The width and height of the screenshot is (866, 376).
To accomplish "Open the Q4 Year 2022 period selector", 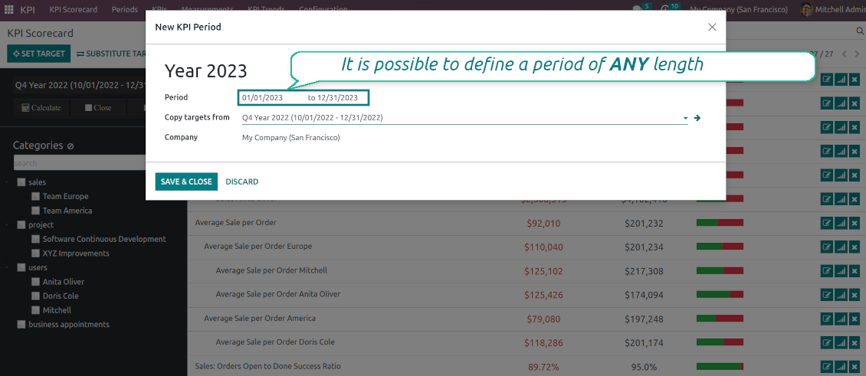I will [77, 85].
